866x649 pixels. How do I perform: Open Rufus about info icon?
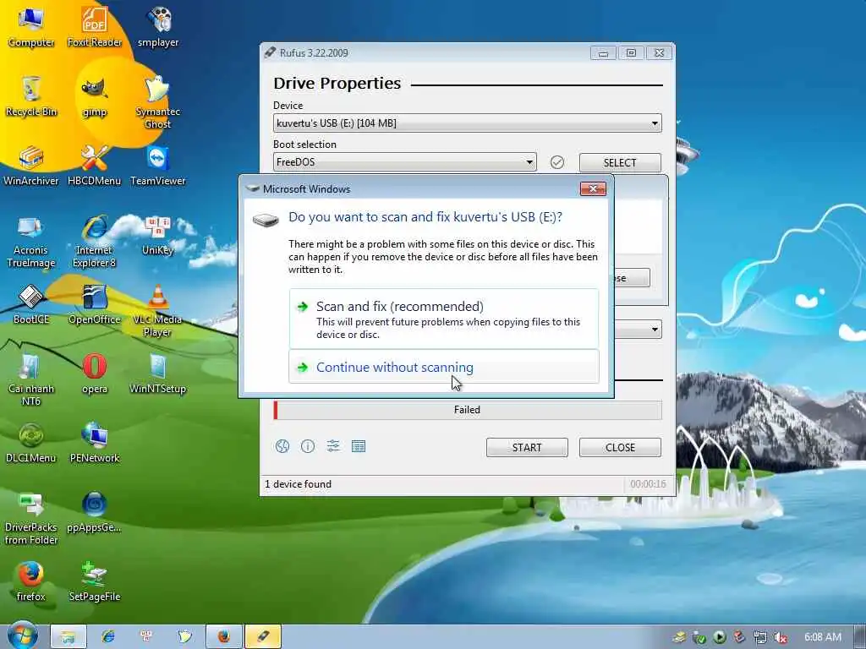(x=308, y=446)
